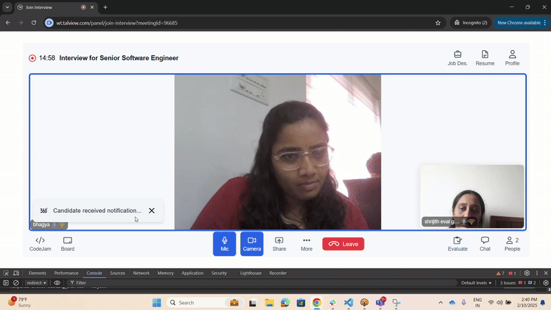Screen dimensions: 551x310
Task: Mute the microphone with Mic button
Action: [x=225, y=244]
